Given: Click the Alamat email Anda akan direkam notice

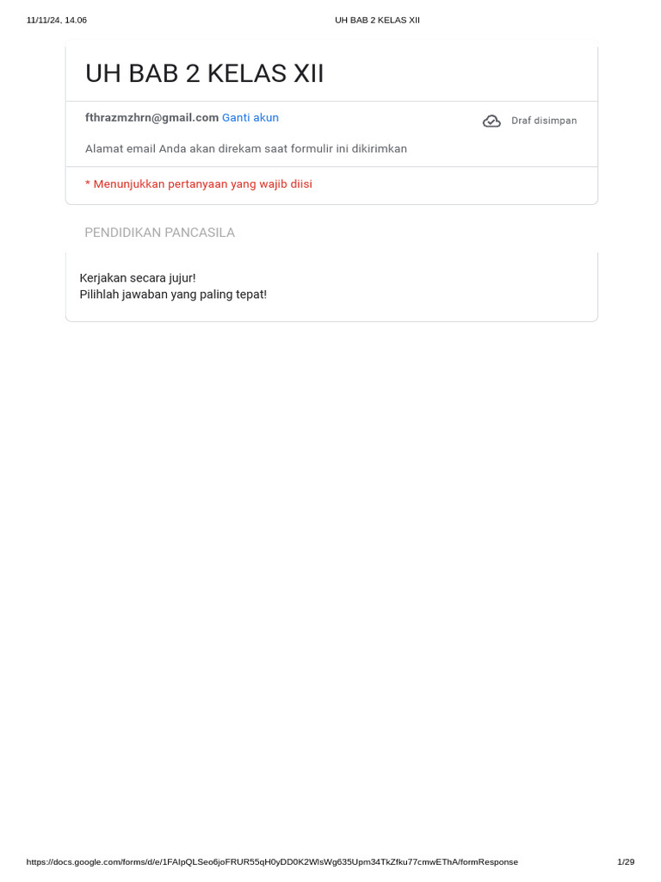Looking at the screenshot, I should (246, 149).
